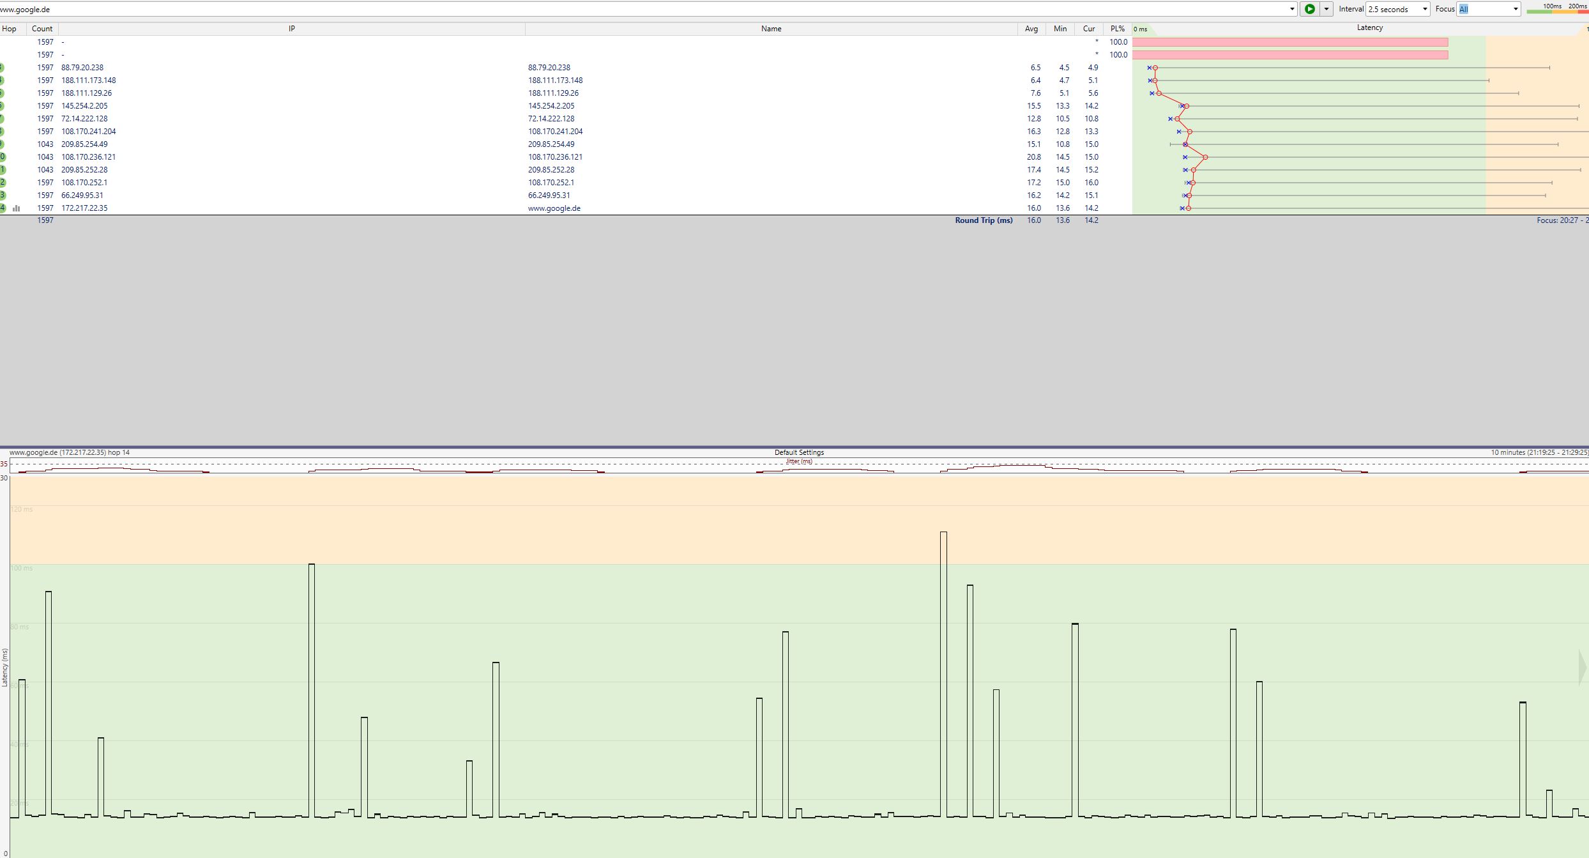This screenshot has width=1589, height=858.
Task: Click the Default Settings title above timeline
Action: tap(799, 452)
